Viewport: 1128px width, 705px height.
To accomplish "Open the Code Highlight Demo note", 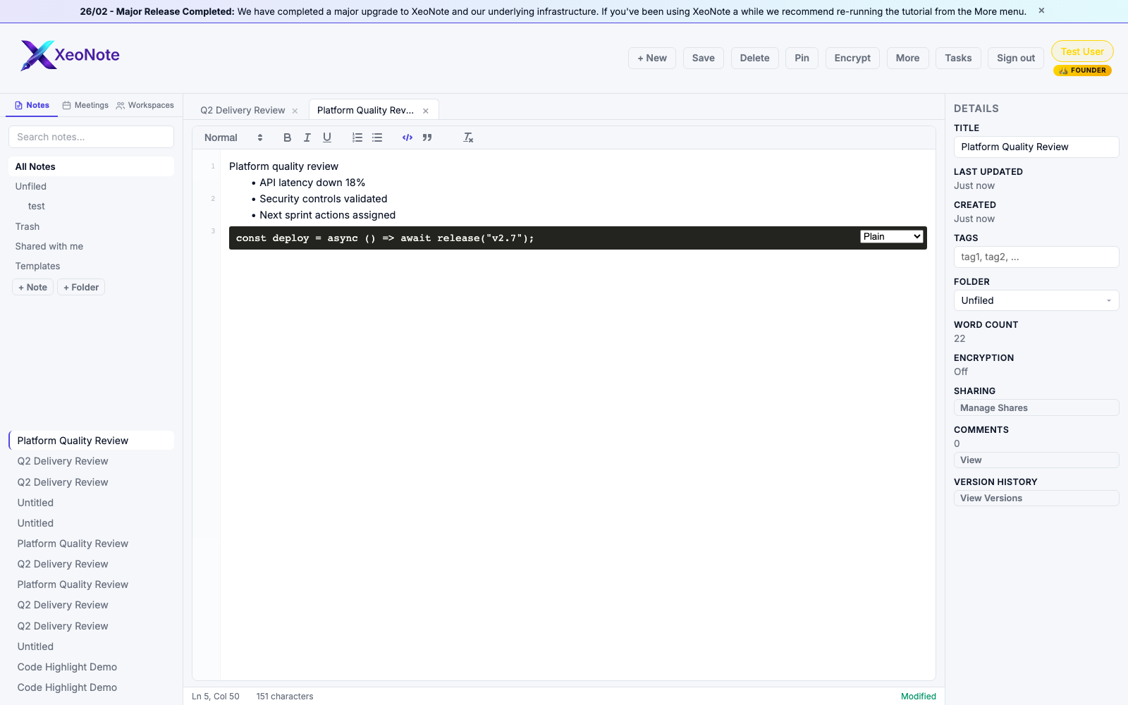I will click(x=67, y=666).
